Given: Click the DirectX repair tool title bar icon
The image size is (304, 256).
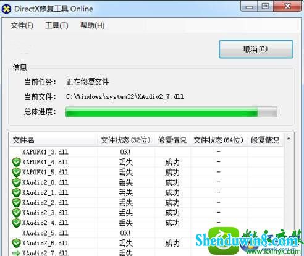Looking at the screenshot, I should click(6, 9).
